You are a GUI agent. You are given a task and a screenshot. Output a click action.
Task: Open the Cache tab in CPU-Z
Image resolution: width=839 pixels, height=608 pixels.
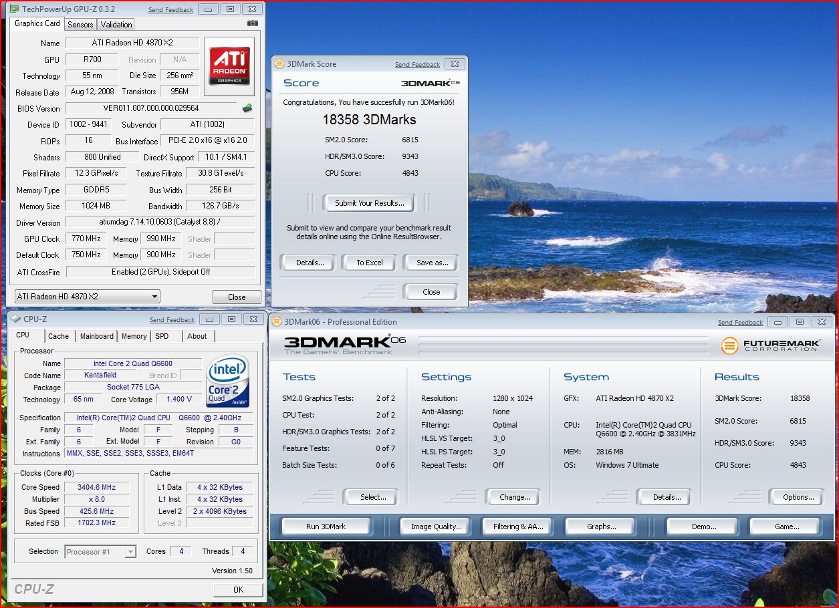[x=58, y=336]
